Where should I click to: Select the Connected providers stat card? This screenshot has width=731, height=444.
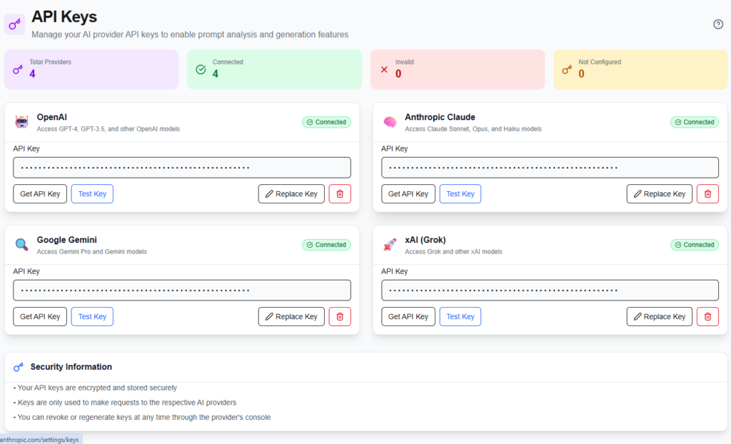pos(274,69)
